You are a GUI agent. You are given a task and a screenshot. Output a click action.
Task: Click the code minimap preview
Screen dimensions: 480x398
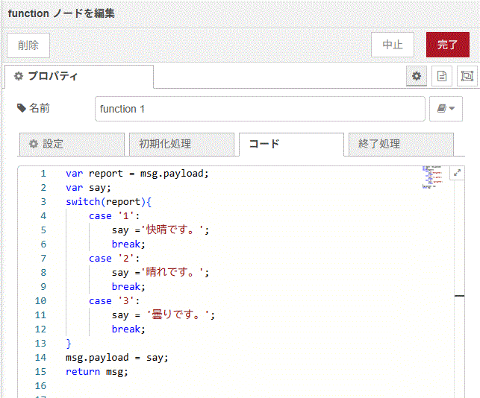pos(431,177)
